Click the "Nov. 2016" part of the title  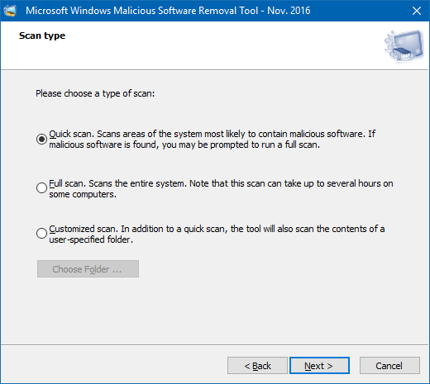(x=289, y=11)
